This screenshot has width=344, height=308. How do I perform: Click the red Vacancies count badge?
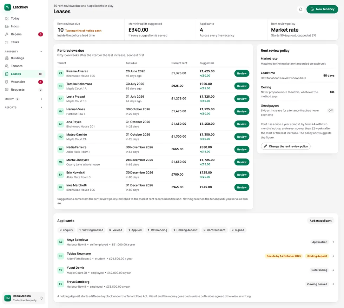[x=41, y=82]
